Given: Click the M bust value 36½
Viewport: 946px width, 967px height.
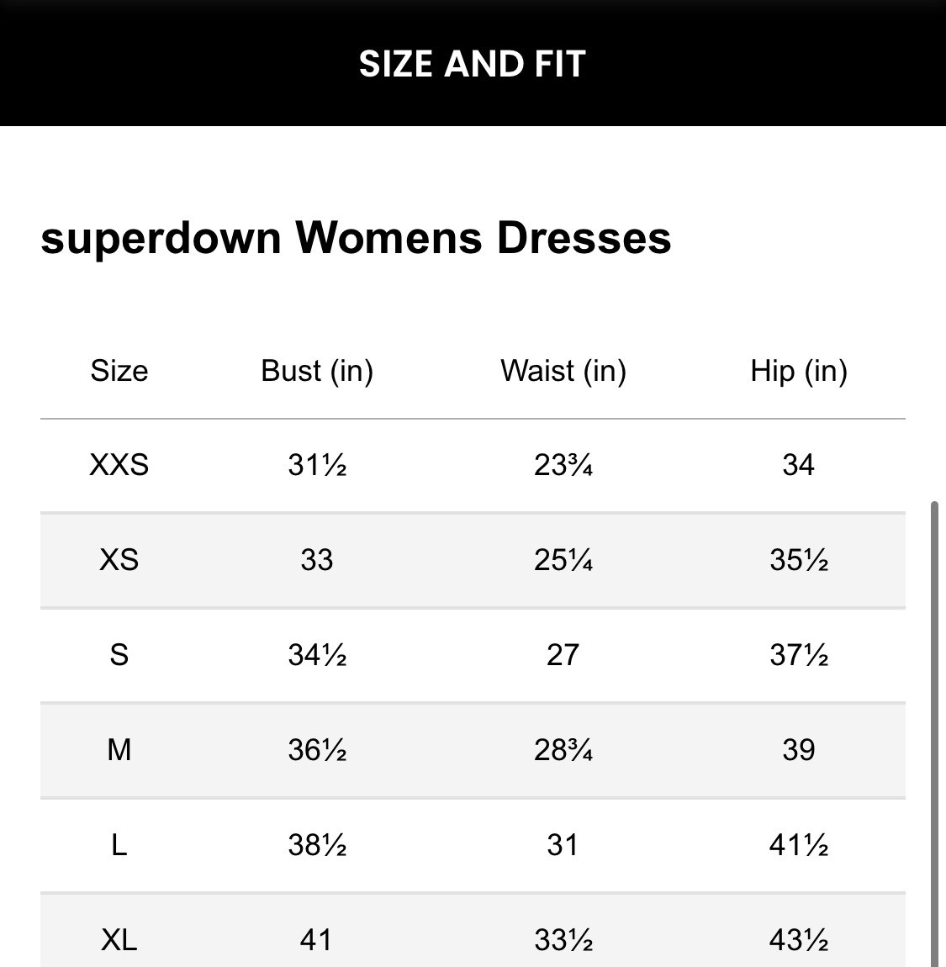Looking at the screenshot, I should (x=317, y=749).
